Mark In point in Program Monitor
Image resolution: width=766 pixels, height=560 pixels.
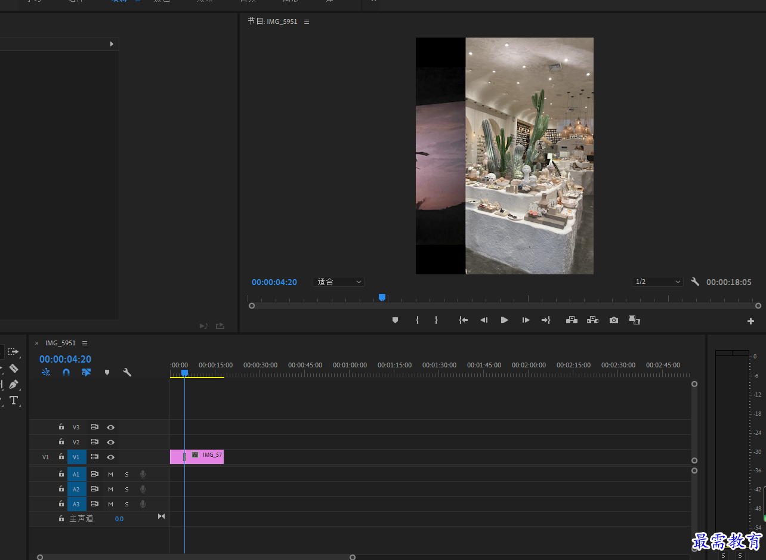coord(417,320)
